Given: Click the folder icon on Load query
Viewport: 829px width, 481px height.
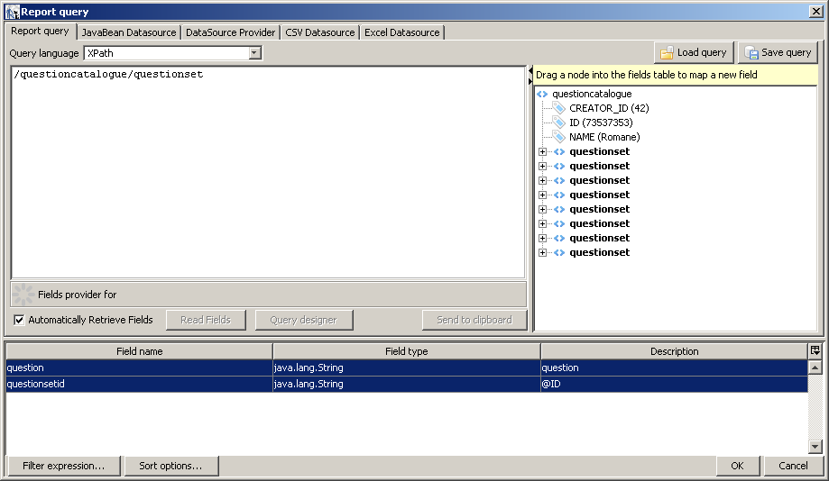Looking at the screenshot, I should pyautogui.click(x=667, y=52).
